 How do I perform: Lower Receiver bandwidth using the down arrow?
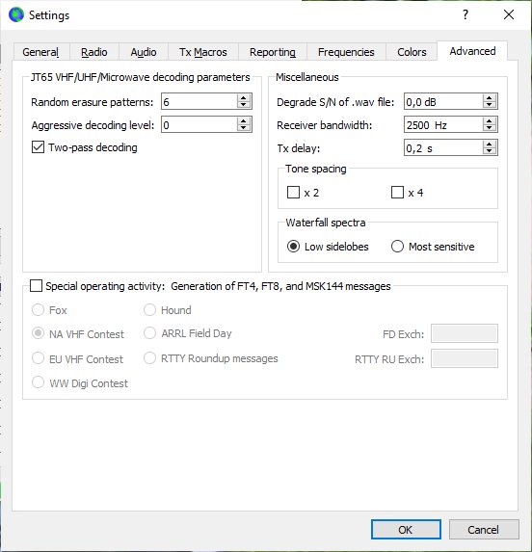tap(489, 128)
